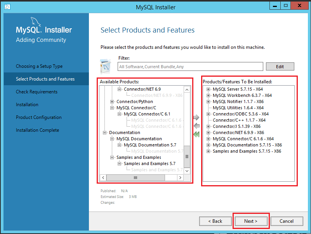Viewport: 311px width, 234px height.
Task: Select MySQL Notifier 1.1.7 - X86 entry
Action: 238,102
